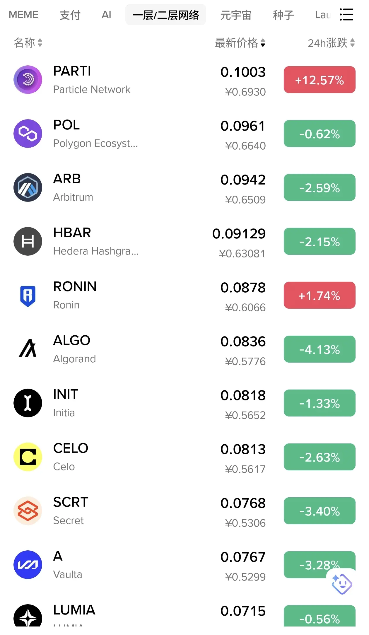Switch to the 元宇宙 tab
Image resolution: width=369 pixels, height=635 pixels.
click(x=236, y=15)
